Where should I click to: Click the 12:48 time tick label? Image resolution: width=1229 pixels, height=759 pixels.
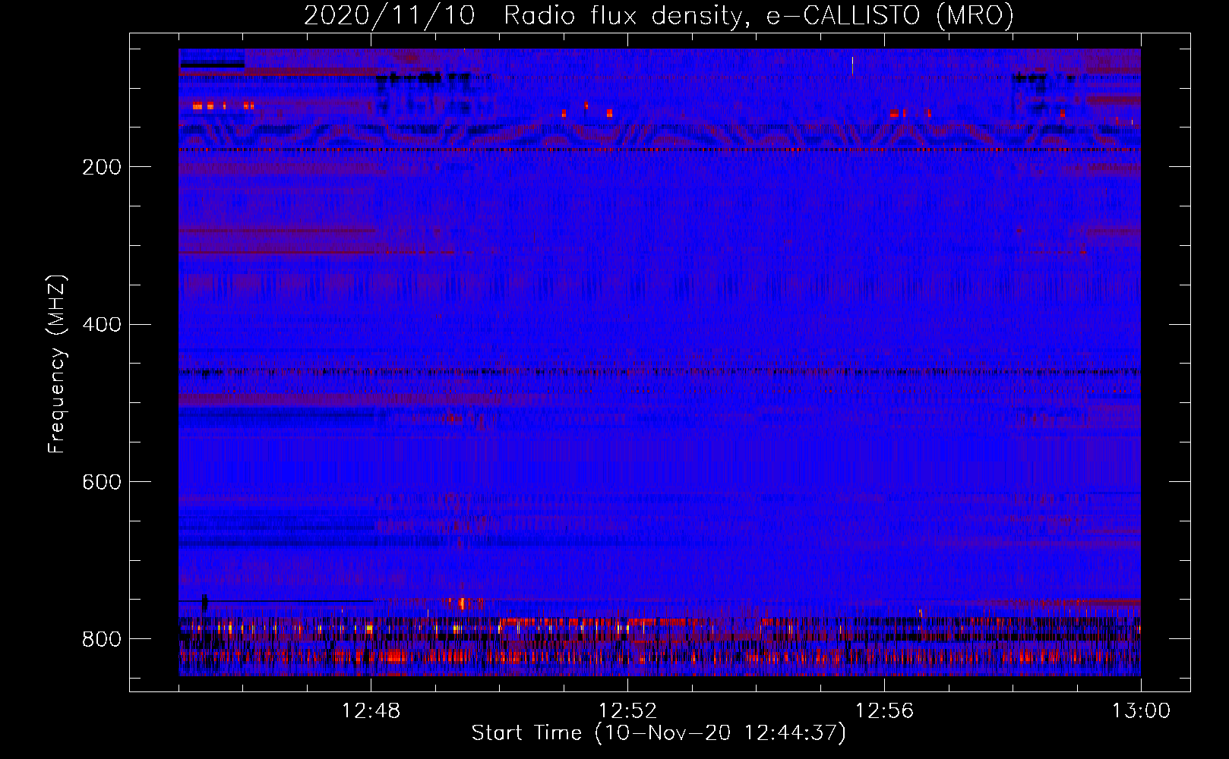pyautogui.click(x=371, y=711)
